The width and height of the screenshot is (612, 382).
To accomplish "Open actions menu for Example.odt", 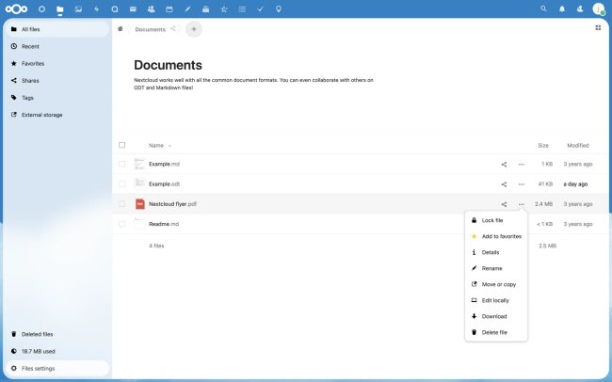I will (522, 184).
